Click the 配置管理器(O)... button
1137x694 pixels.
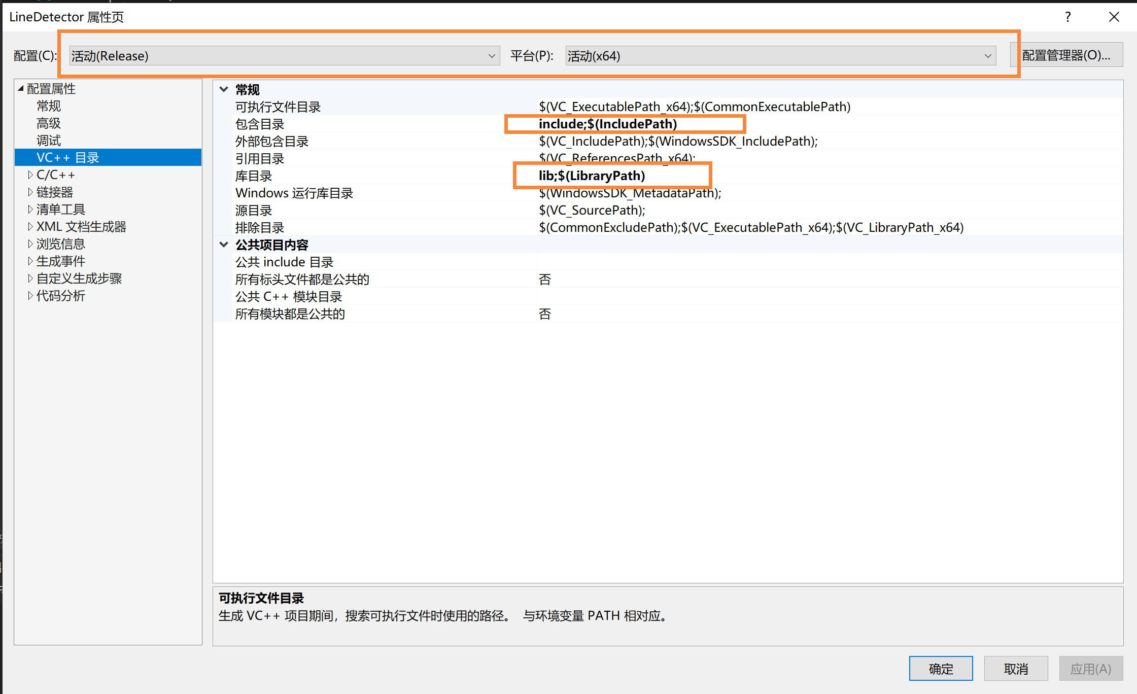pos(1066,55)
